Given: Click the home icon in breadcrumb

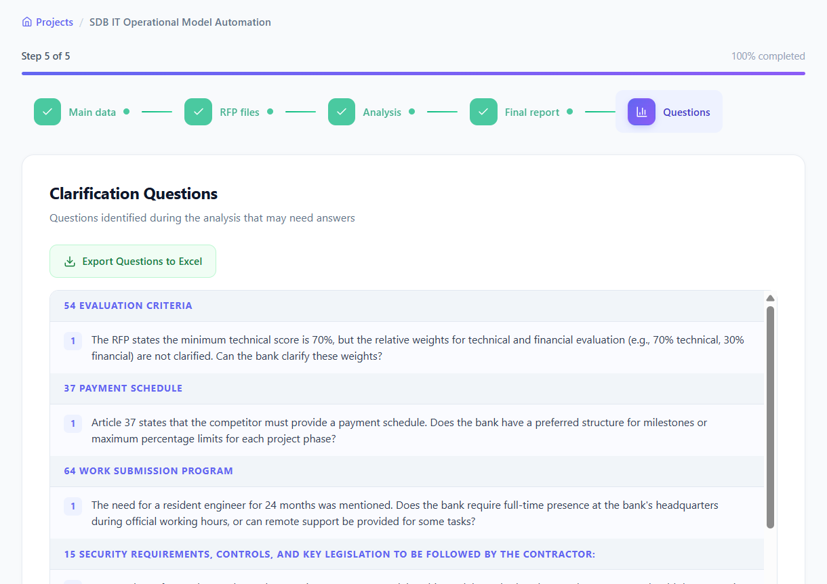Looking at the screenshot, I should click(27, 22).
